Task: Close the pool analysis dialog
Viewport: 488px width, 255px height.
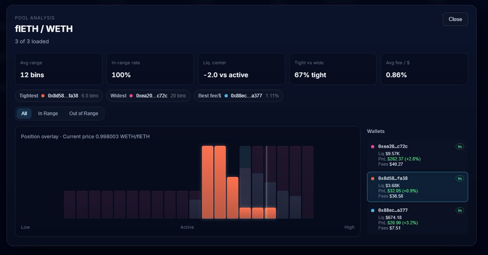Action: tap(455, 19)
